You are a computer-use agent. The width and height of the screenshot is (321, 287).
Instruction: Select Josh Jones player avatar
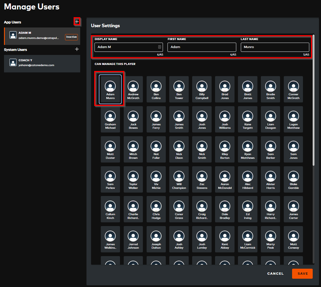coord(202,116)
